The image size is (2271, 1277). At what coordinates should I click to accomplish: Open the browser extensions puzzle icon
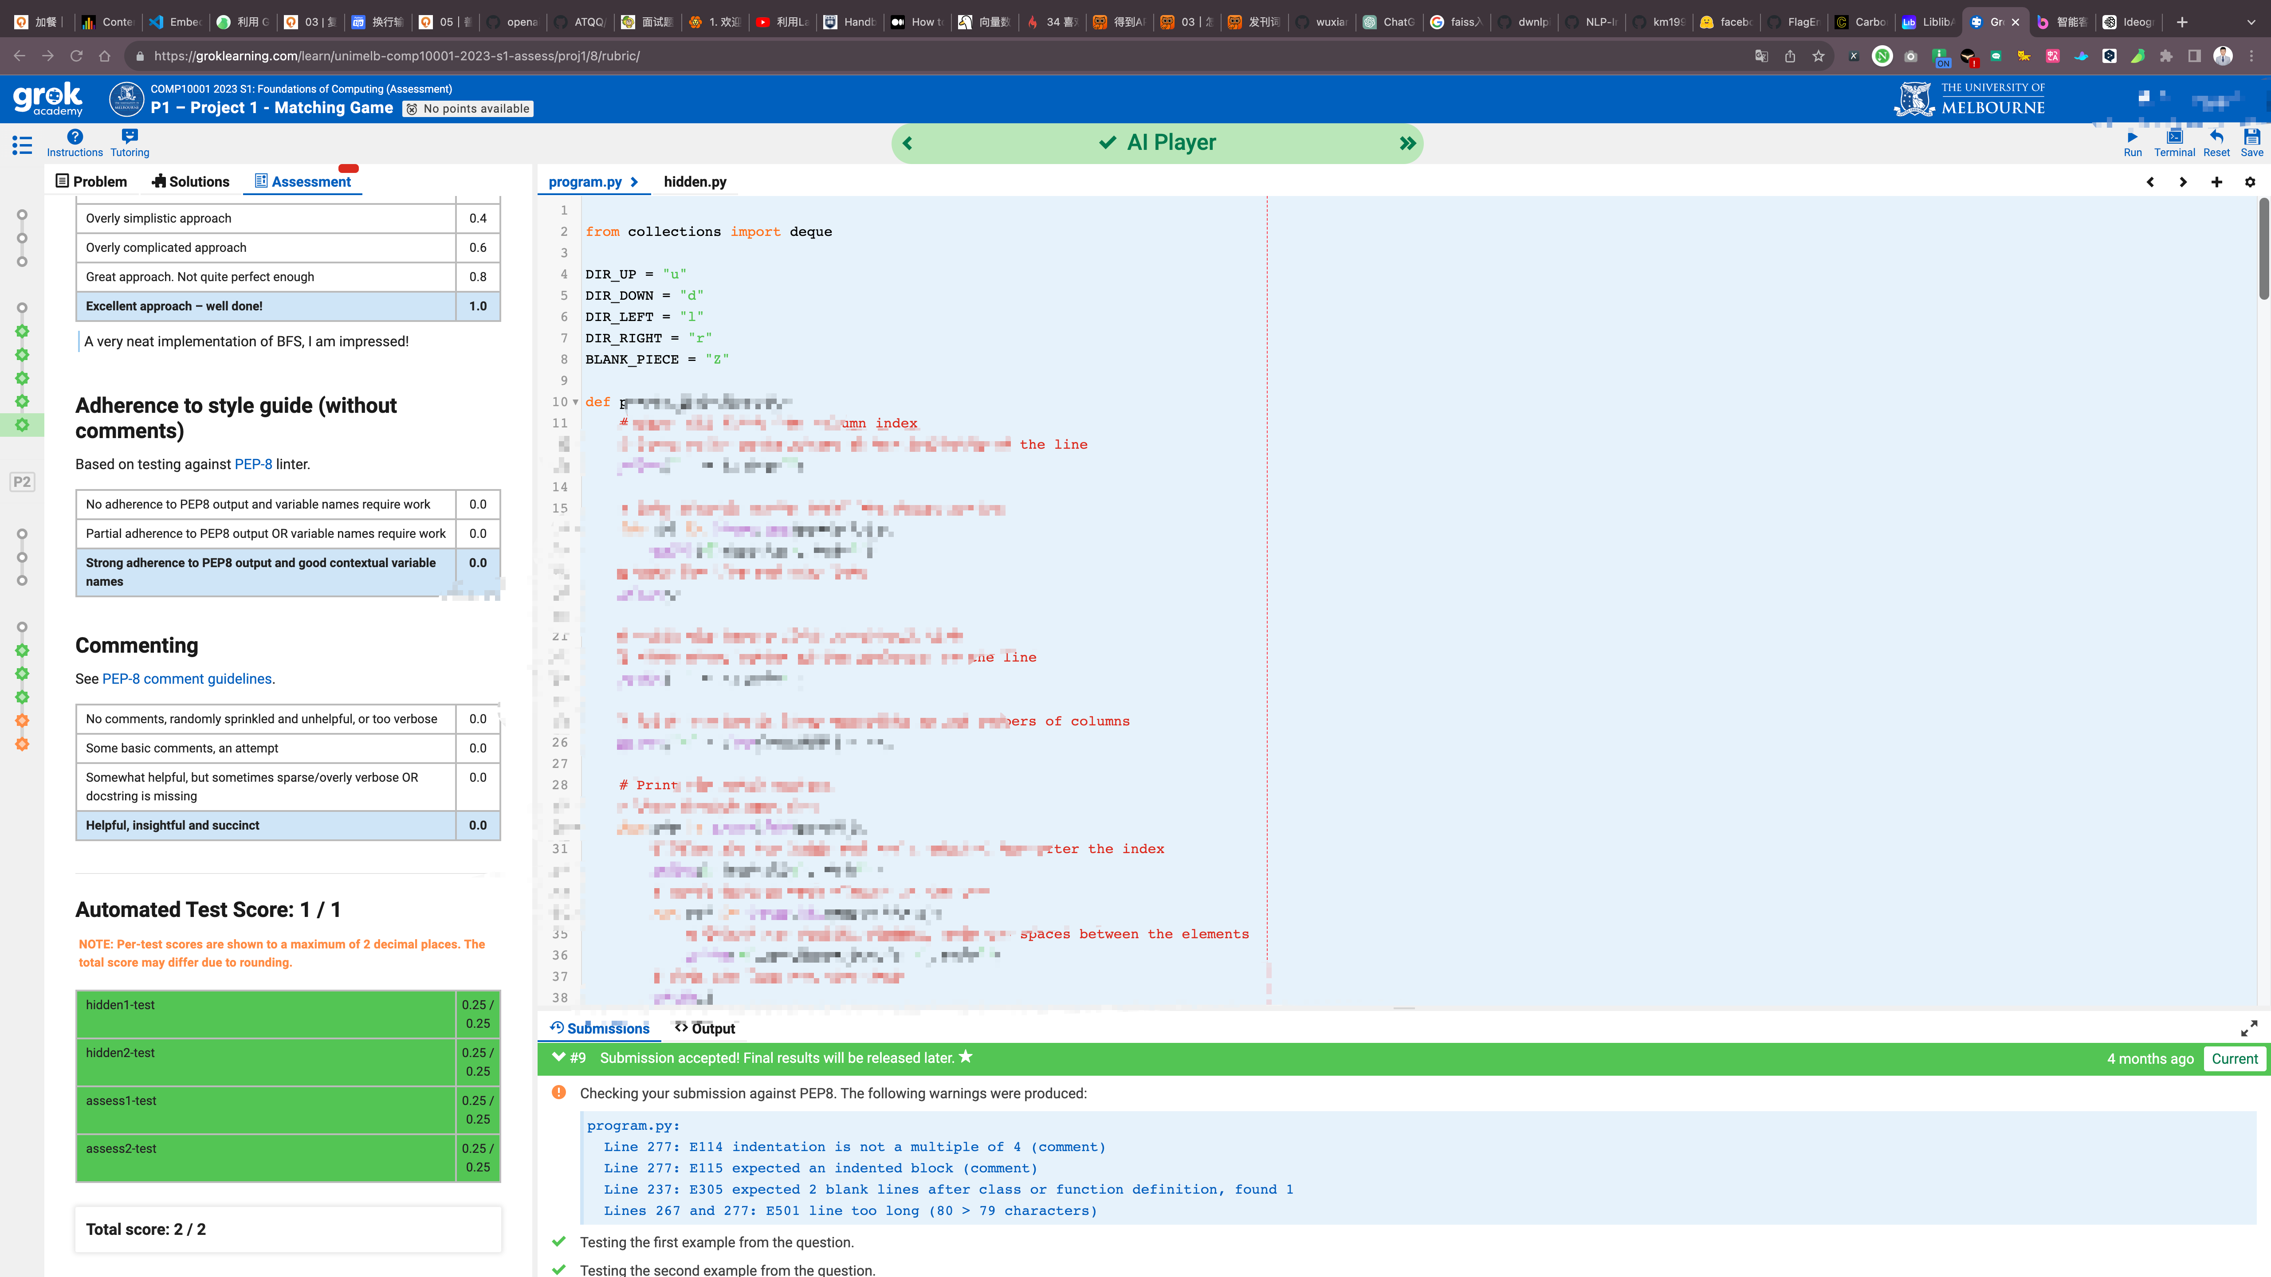pos(2166,56)
